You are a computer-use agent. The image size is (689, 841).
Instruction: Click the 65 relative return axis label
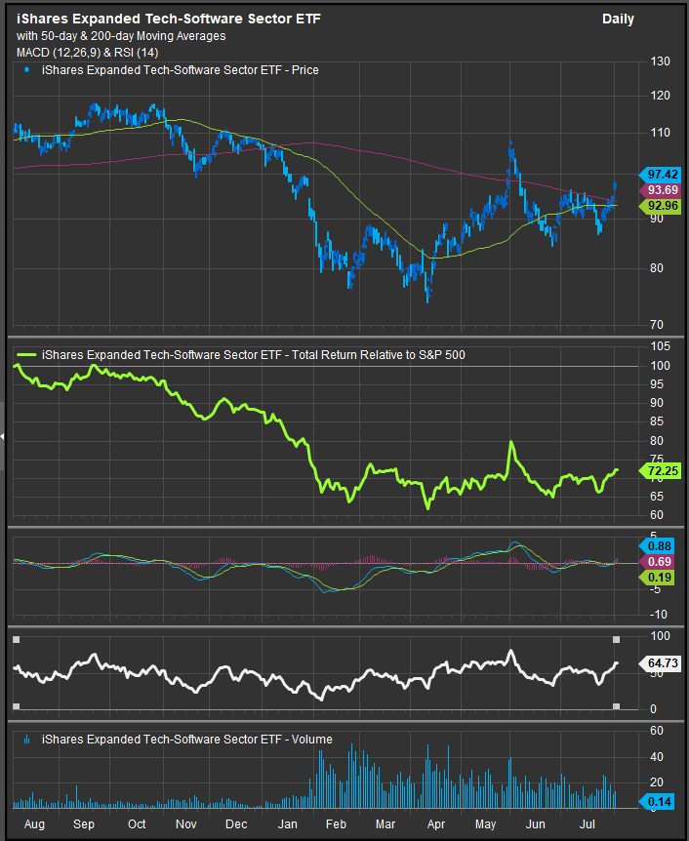pos(657,497)
